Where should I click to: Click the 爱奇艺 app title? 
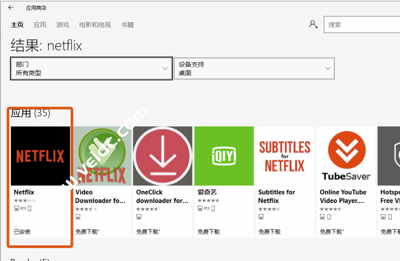click(x=207, y=192)
